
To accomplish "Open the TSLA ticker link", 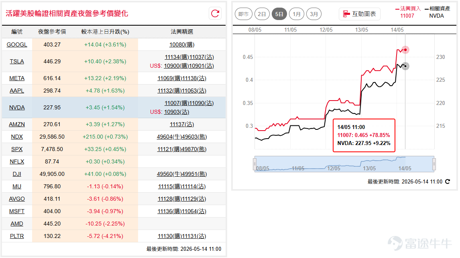I will (x=17, y=62).
